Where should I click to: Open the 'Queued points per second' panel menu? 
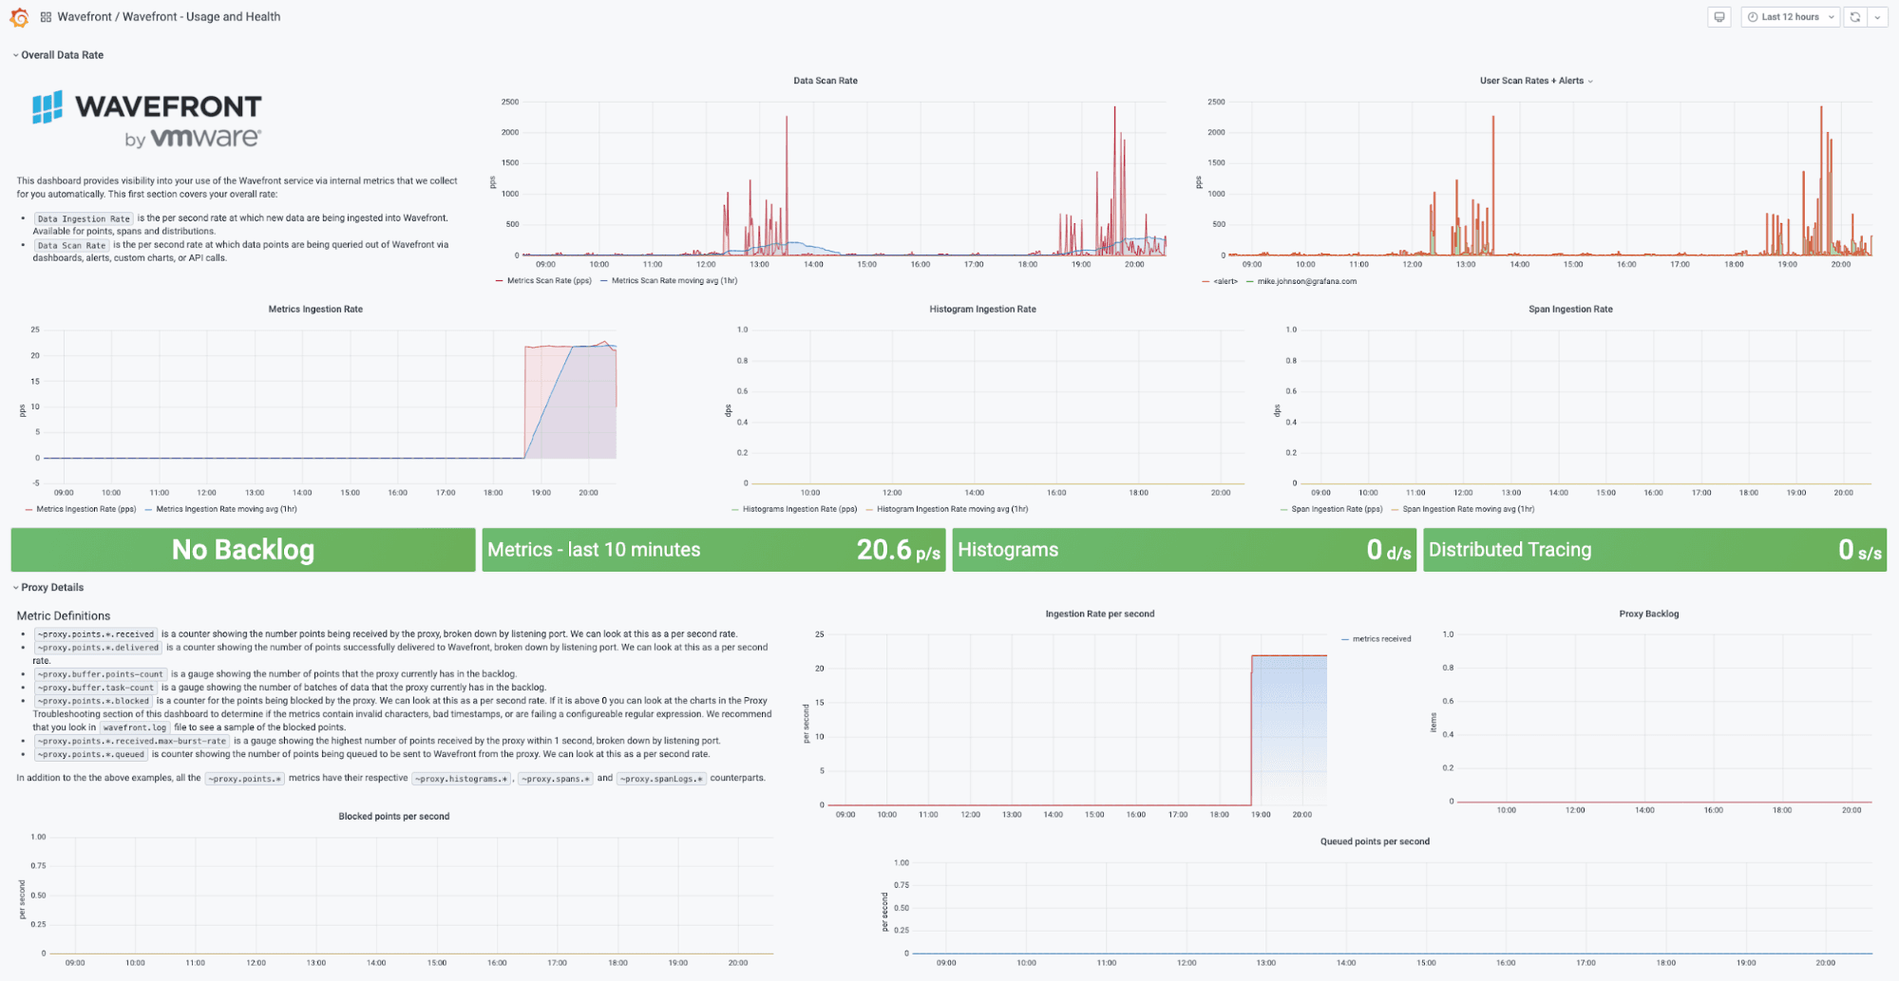click(1375, 842)
